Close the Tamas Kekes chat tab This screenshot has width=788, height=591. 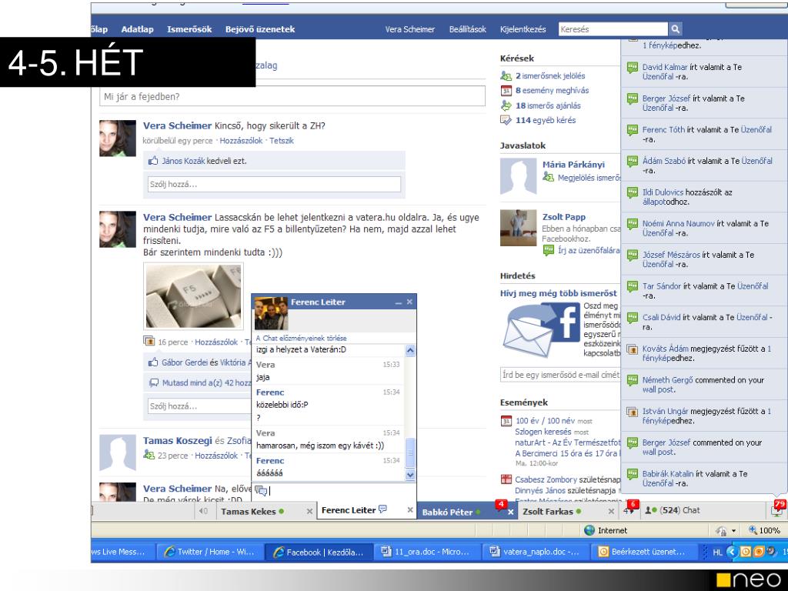click(x=309, y=511)
